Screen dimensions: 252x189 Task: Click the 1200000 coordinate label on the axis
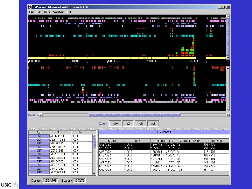(74, 61)
